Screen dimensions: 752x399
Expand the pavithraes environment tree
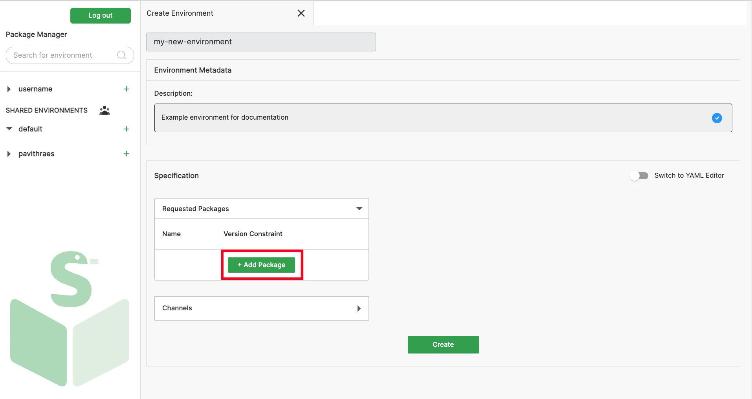point(9,153)
